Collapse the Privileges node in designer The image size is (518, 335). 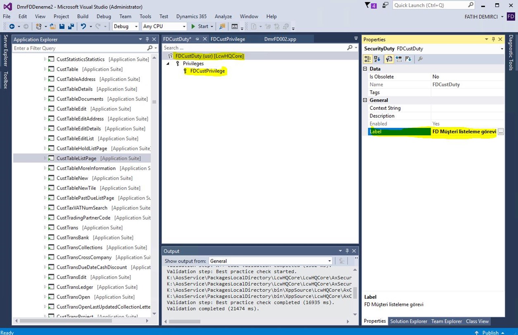168,63
